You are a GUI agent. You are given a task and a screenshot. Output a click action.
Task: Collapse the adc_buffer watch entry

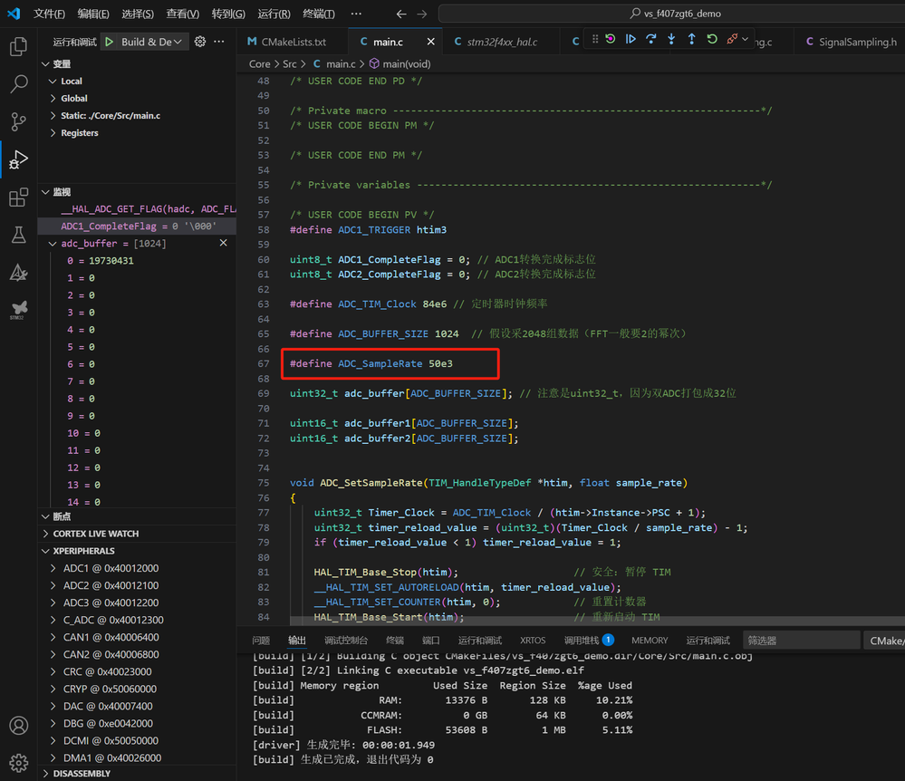click(53, 244)
